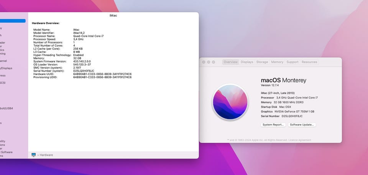Click the Processor Speed row in System Information
The width and height of the screenshot is (368, 175).
tap(58, 39)
